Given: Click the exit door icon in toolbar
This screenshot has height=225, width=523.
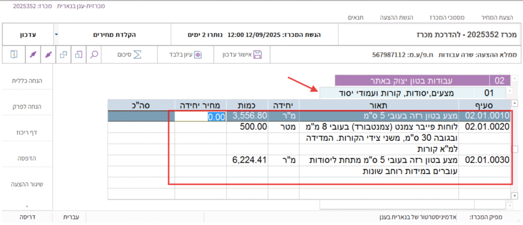Looking at the screenshot, I should click(x=14, y=54).
